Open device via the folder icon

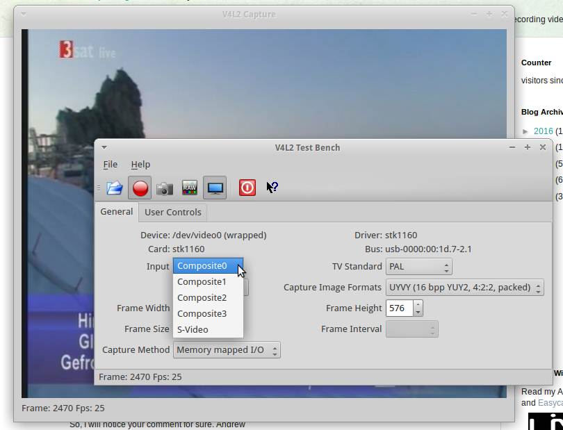115,188
